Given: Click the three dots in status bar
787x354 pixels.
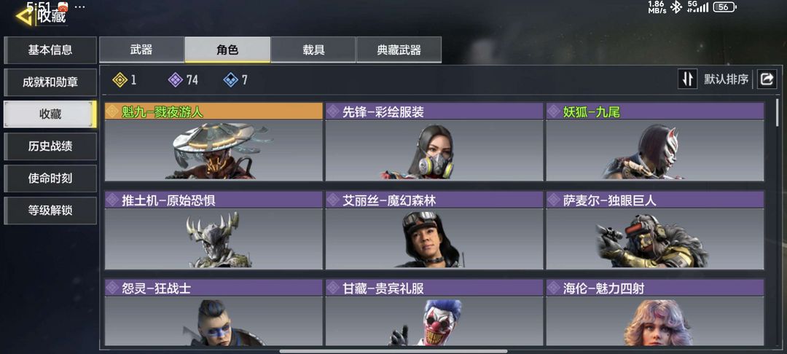Looking at the screenshot, I should [80, 7].
